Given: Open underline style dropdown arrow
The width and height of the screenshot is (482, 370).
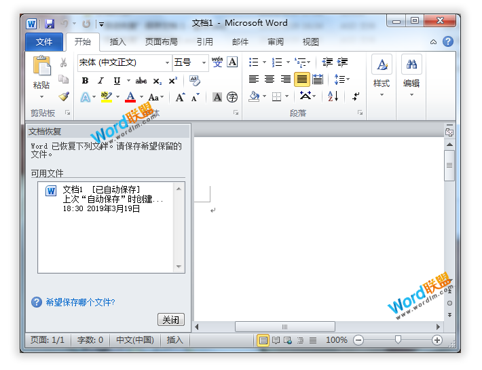Looking at the screenshot, I should (128, 81).
